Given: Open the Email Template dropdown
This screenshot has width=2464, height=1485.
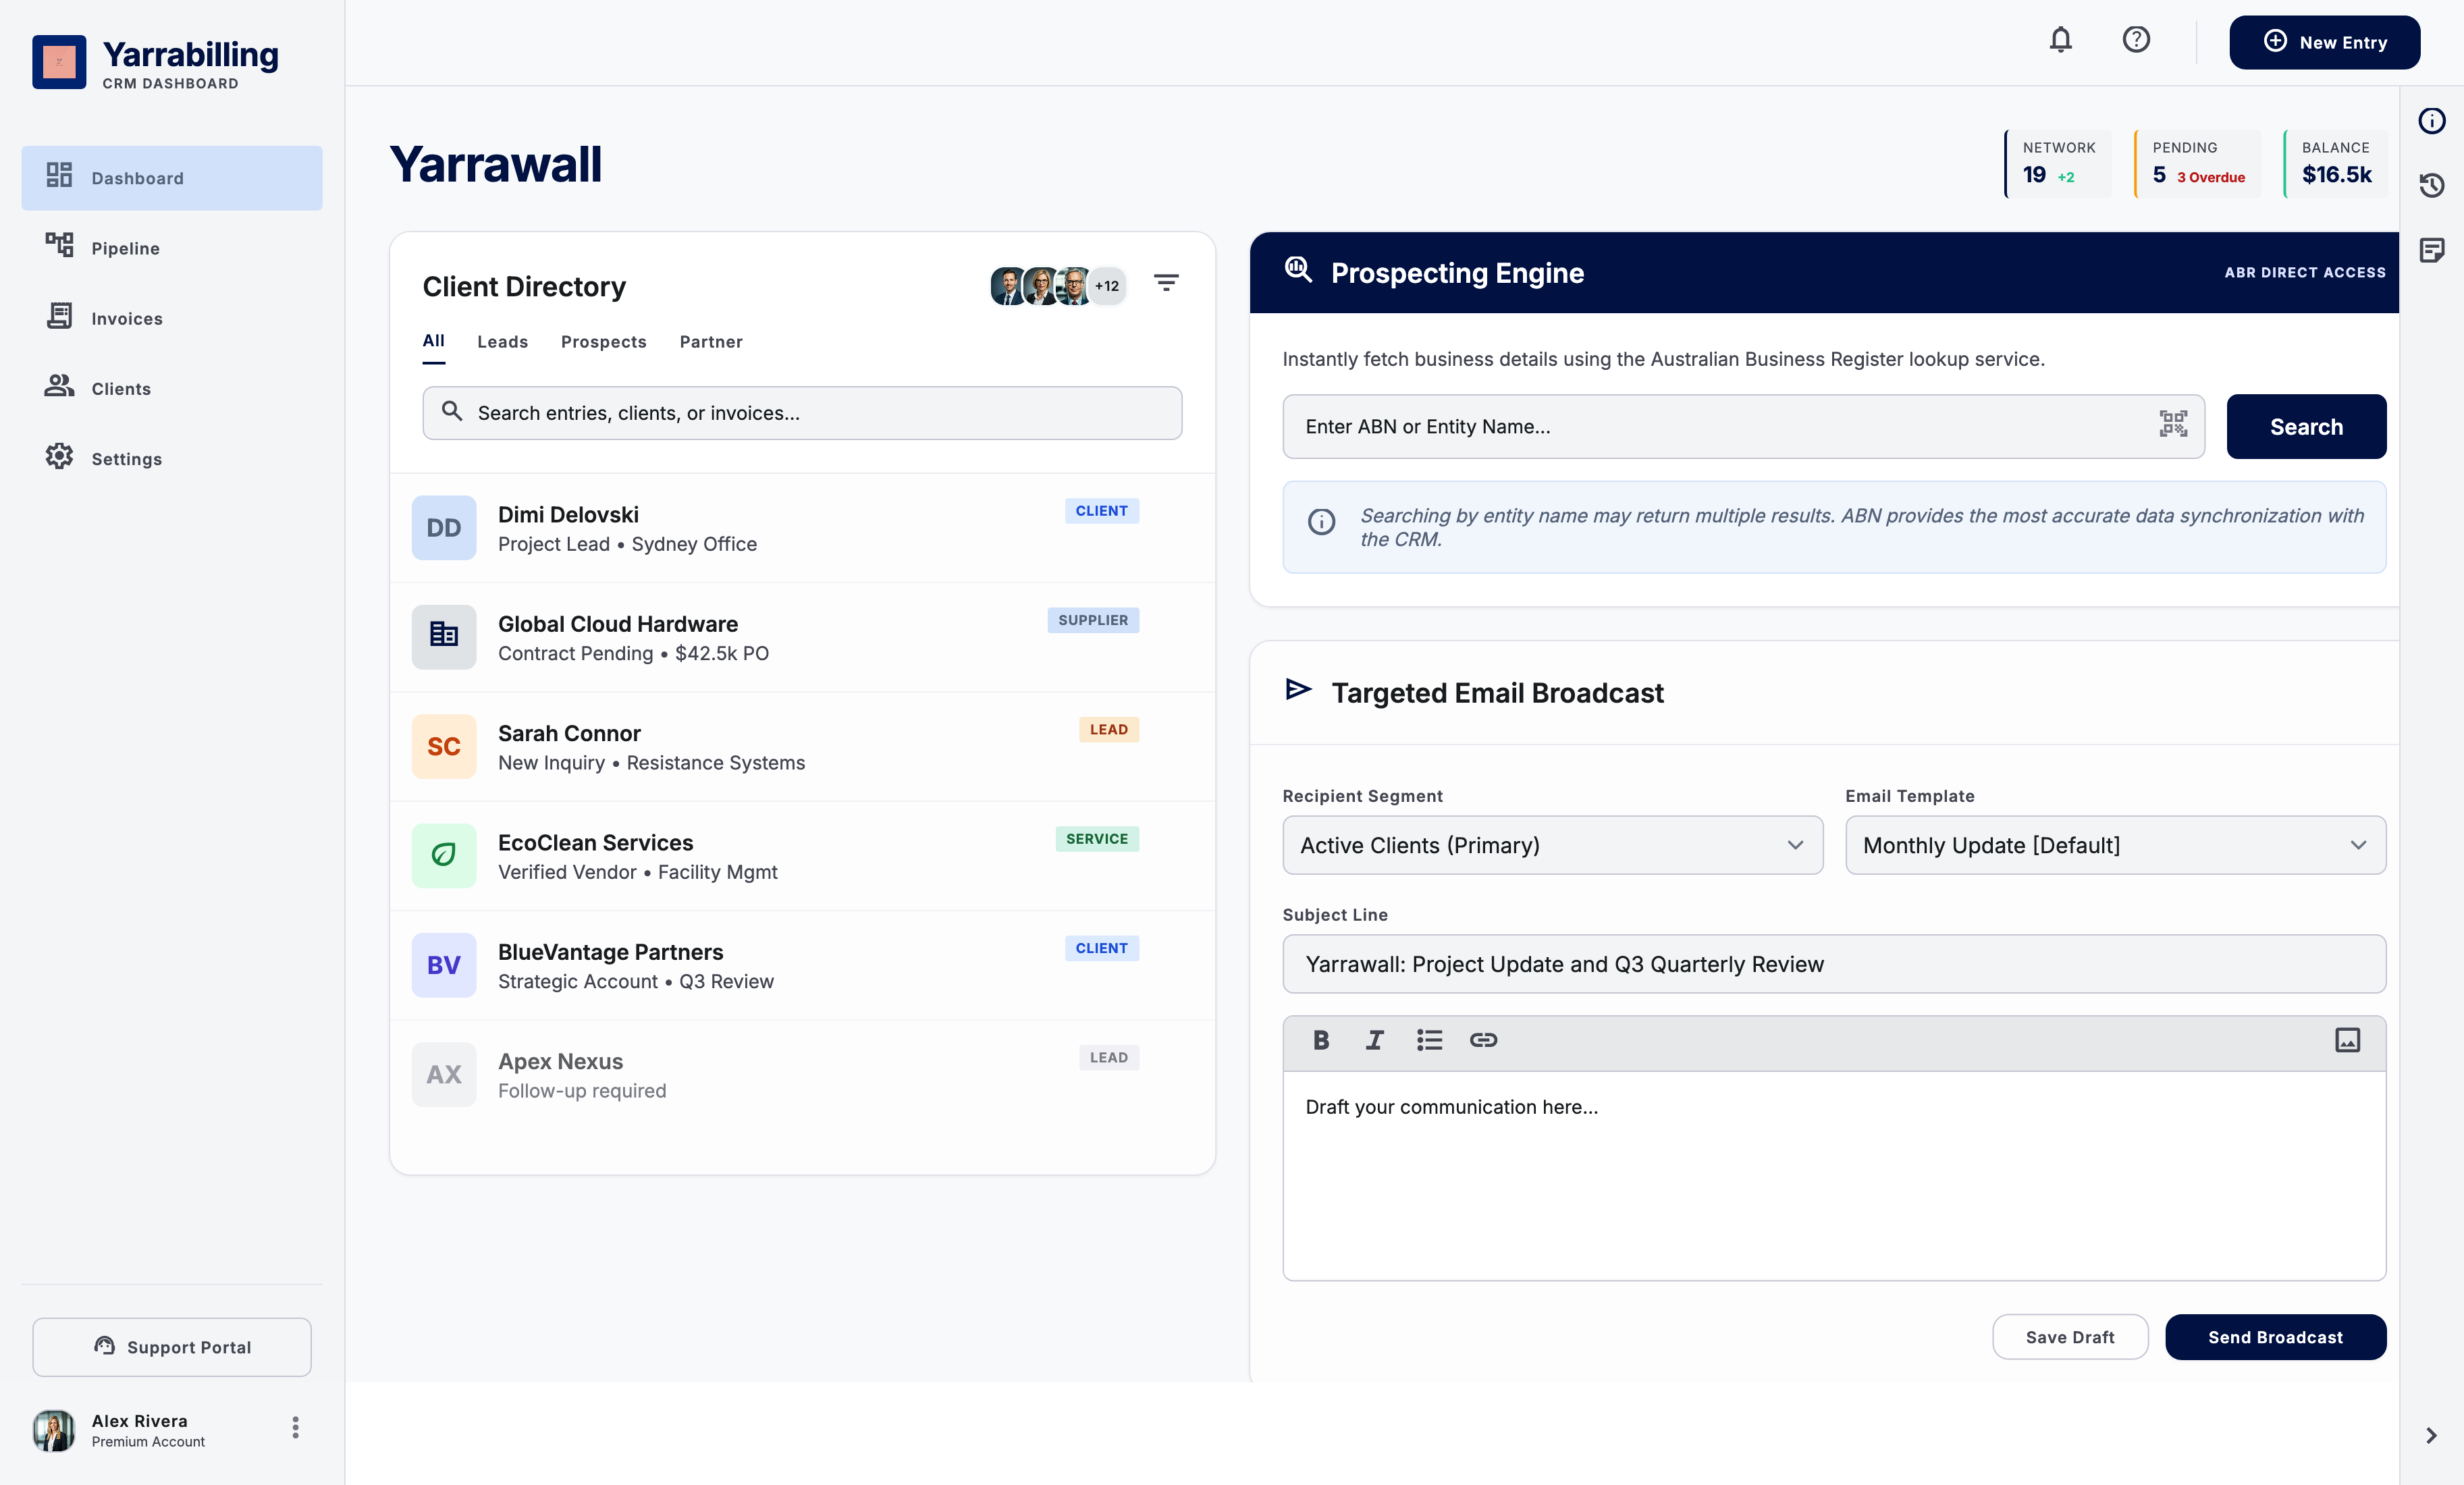Looking at the screenshot, I should click(x=2115, y=845).
